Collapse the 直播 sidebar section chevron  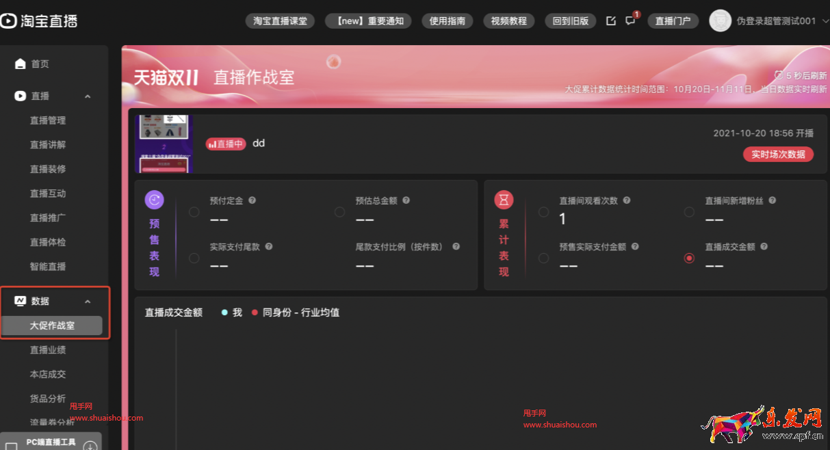(88, 96)
